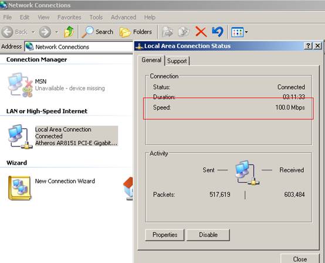Click the Forward arrow toolbar icon

45,32
